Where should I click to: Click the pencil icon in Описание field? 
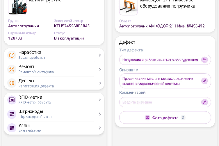tap(204, 81)
